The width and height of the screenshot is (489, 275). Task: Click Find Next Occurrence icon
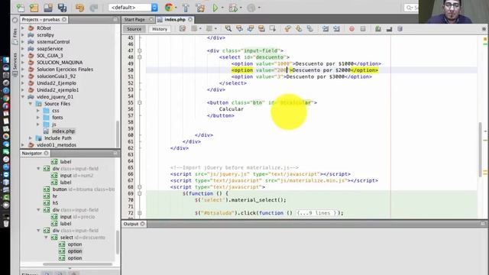click(x=251, y=29)
